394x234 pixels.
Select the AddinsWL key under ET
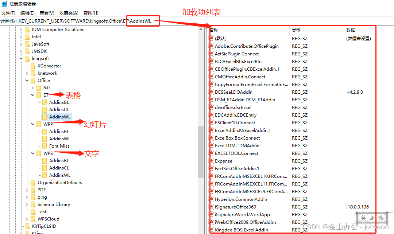(60, 117)
